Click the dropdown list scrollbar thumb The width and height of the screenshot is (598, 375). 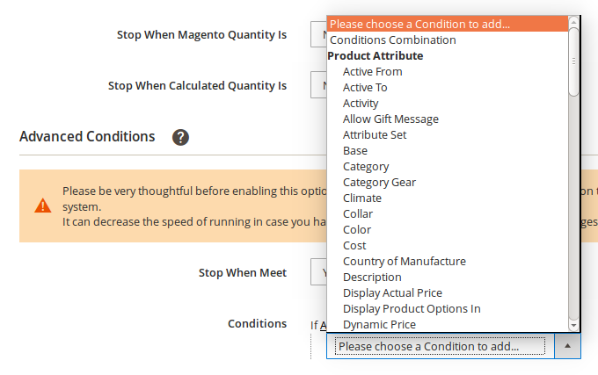[573, 60]
